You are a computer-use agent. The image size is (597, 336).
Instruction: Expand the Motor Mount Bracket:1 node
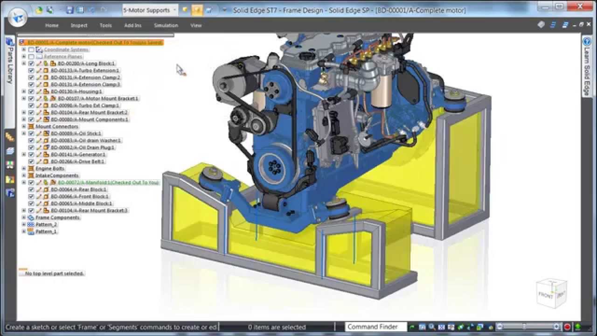pyautogui.click(x=24, y=98)
